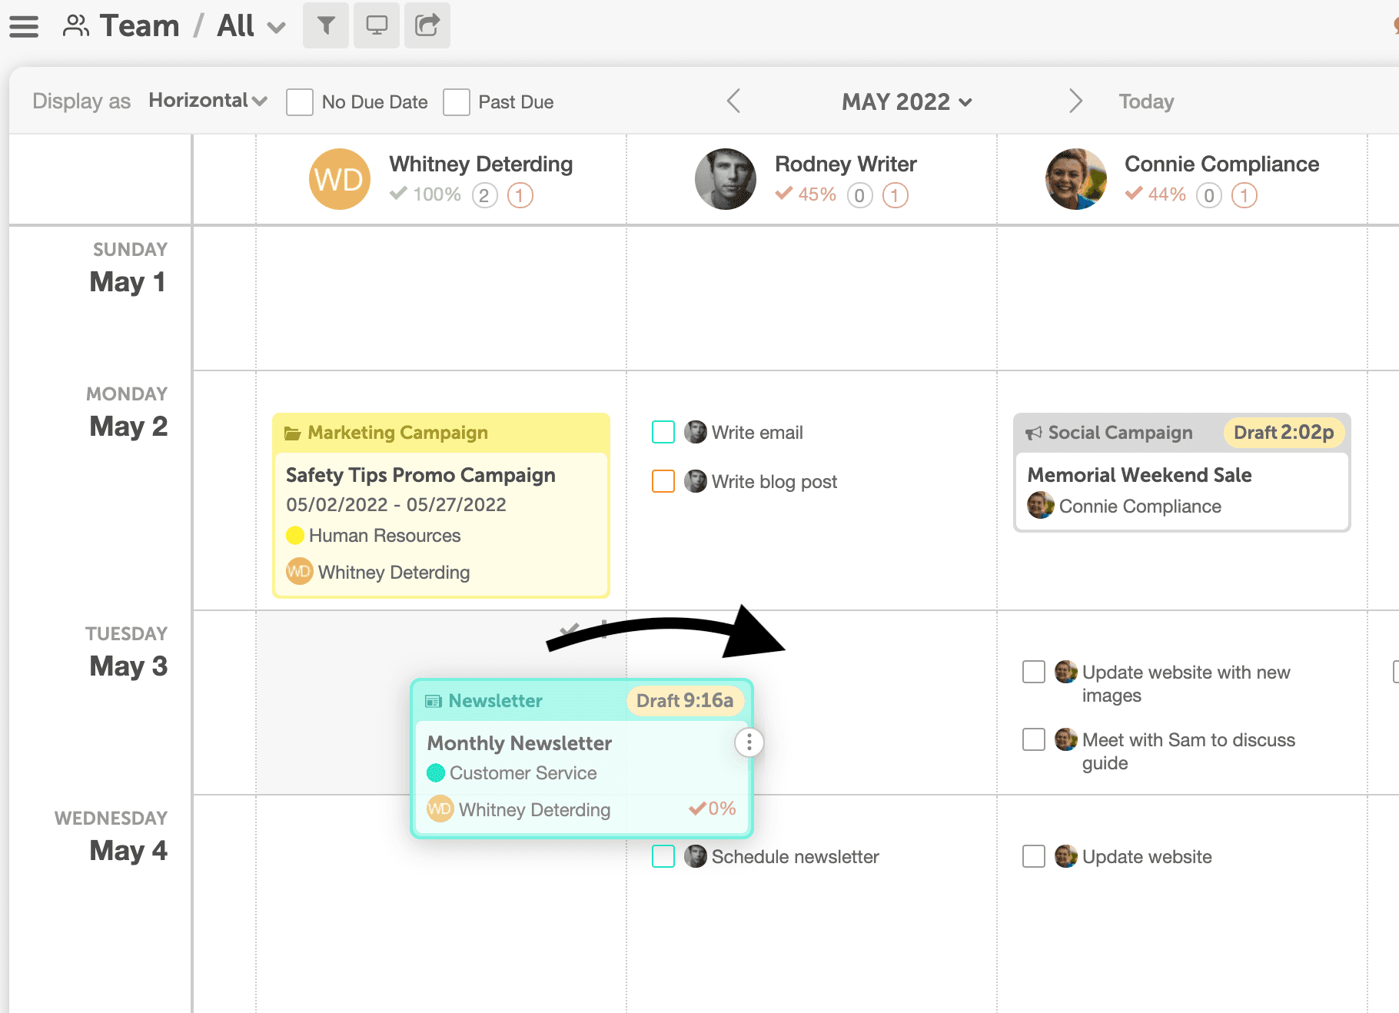1399x1013 pixels.
Task: Click the Newsletter type icon
Action: 434,701
